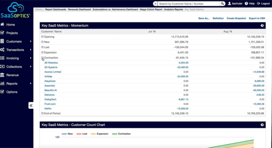
Task: Expand the Collections submenu arrow
Action: coord(31,66)
